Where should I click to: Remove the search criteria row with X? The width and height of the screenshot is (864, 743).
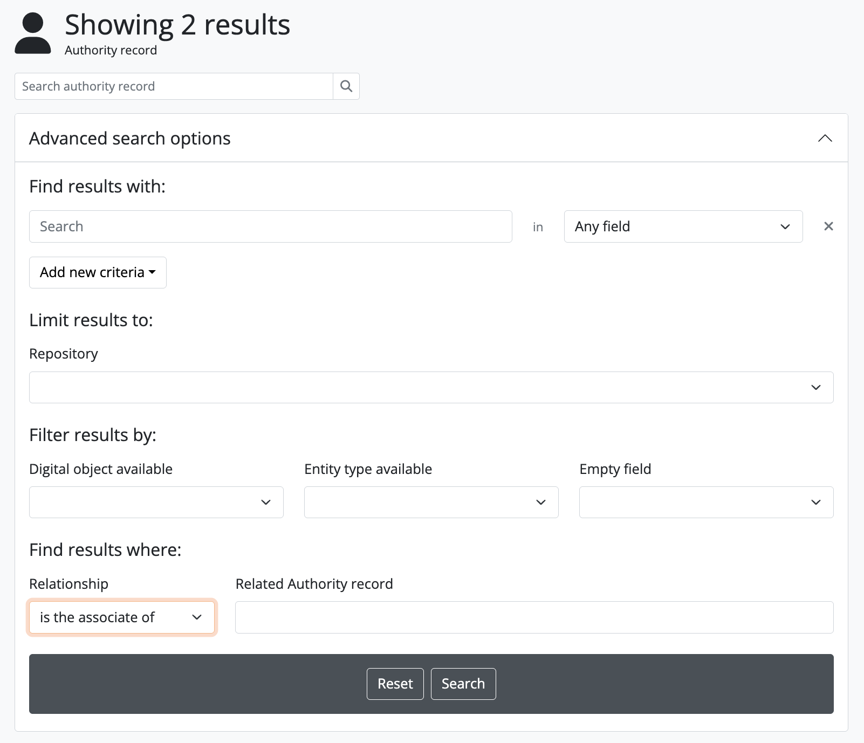828,226
